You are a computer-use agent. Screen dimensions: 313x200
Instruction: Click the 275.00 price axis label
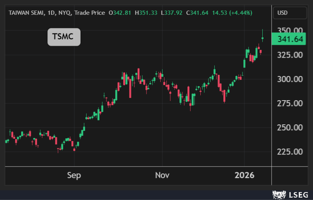coord(290,103)
